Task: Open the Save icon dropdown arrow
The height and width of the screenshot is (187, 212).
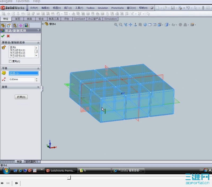Action: pos(176,8)
